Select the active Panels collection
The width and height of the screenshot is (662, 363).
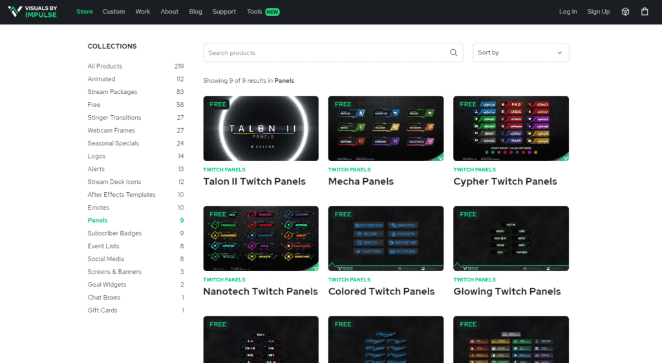(x=98, y=220)
